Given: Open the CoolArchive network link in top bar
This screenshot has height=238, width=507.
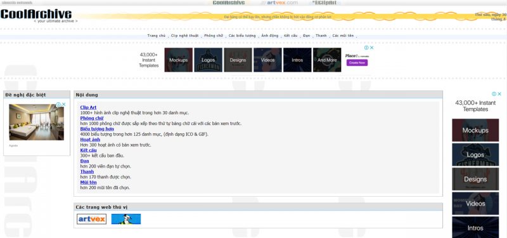Looking at the screenshot, I should [229, 3].
